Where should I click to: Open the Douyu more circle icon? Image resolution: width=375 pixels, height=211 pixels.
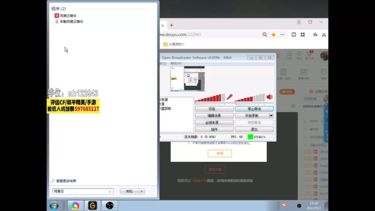323,74
